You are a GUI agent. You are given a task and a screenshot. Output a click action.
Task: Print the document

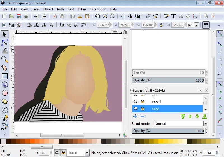(x=26, y=16)
